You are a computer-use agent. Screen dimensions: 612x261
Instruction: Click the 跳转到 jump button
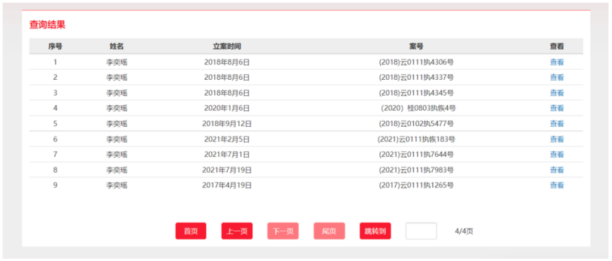point(375,231)
